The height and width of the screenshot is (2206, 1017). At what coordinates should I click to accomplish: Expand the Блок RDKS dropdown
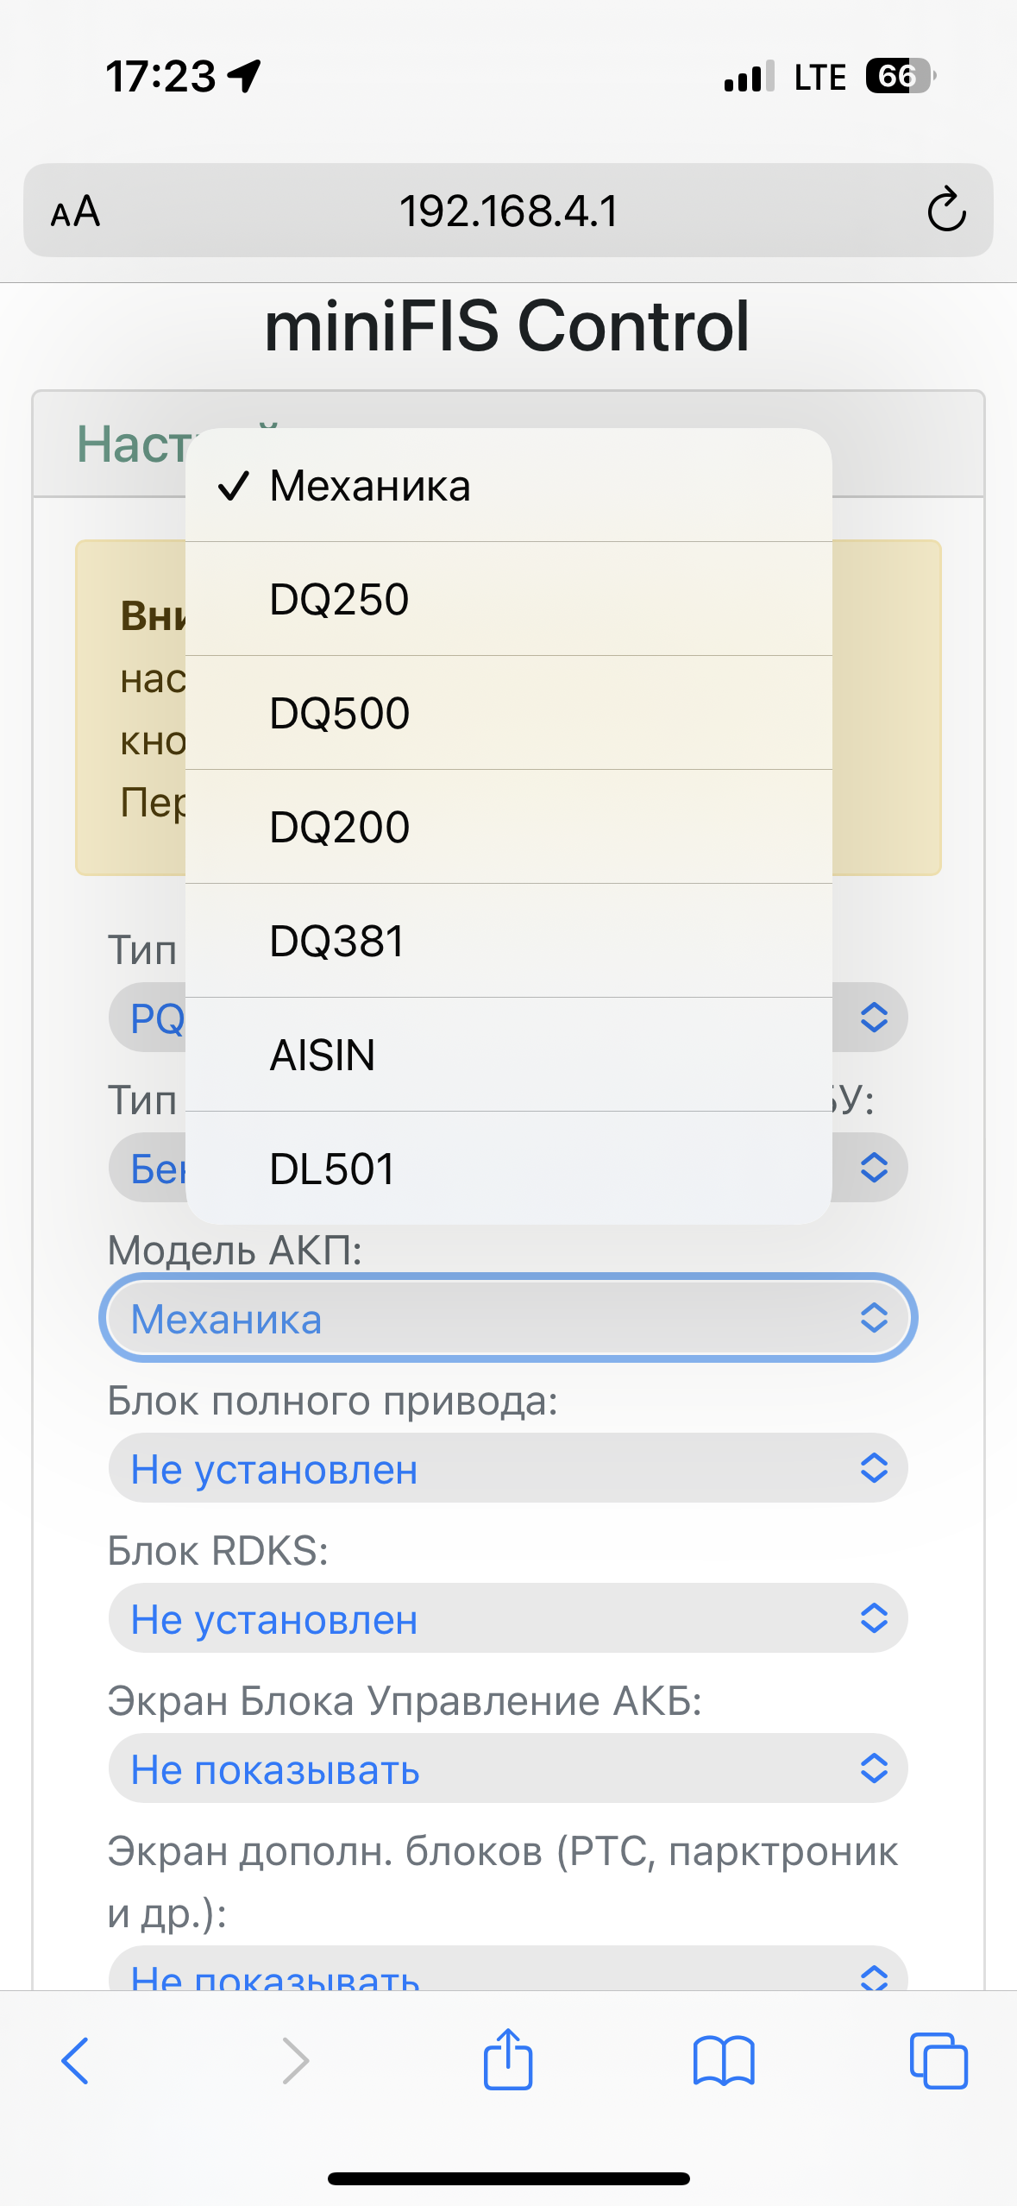point(508,1618)
